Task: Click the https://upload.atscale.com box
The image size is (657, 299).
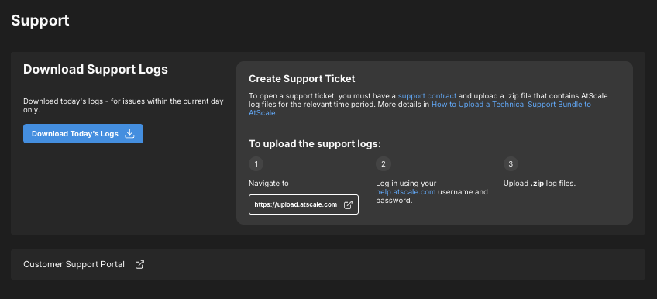Action: click(304, 204)
